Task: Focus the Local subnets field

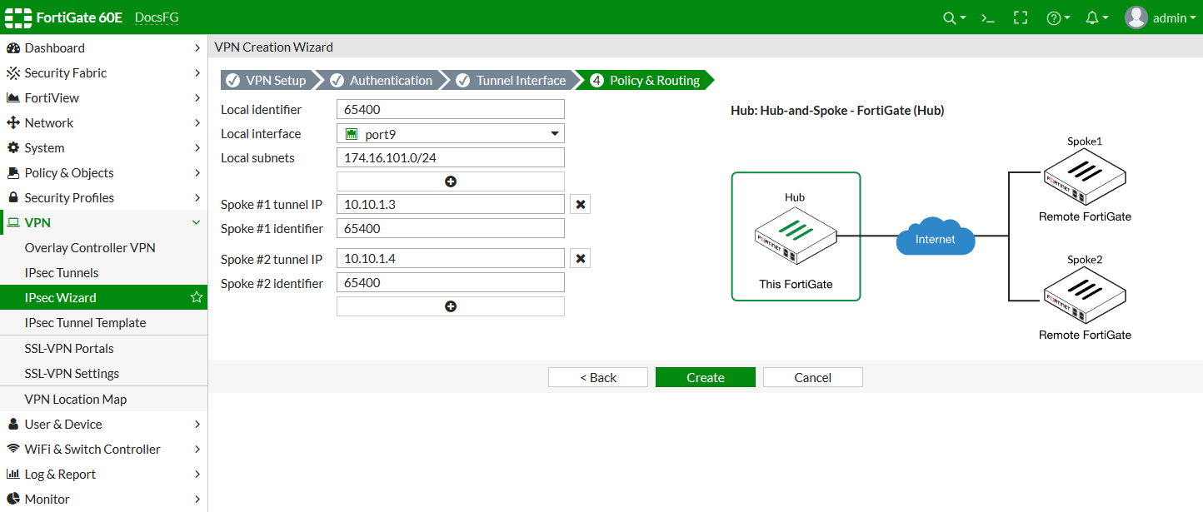Action: [451, 157]
